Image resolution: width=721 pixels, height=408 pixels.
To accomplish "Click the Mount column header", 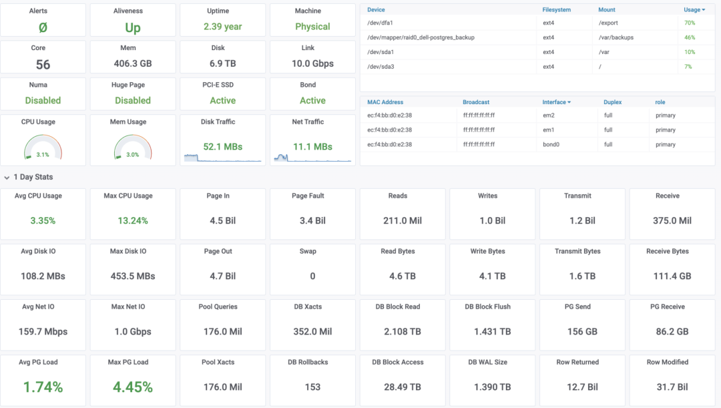I will tap(607, 10).
